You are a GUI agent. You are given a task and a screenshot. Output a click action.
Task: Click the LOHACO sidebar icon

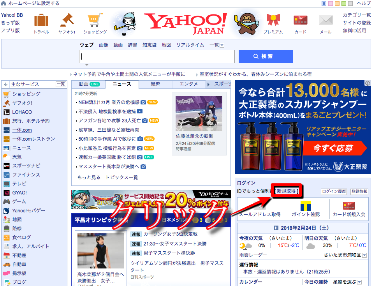[6, 112]
